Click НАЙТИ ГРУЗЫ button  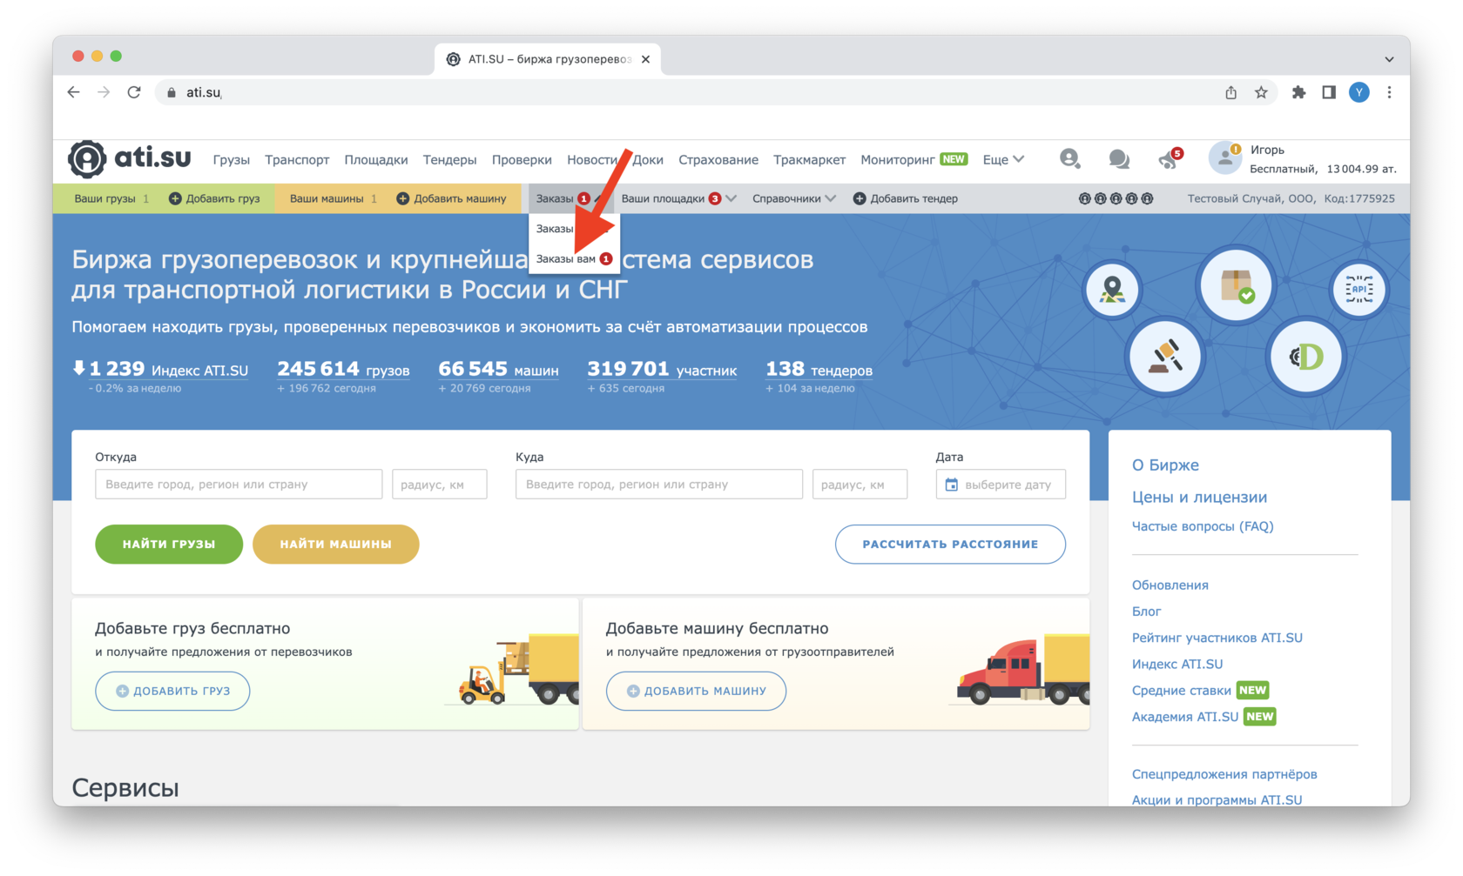pos(169,544)
